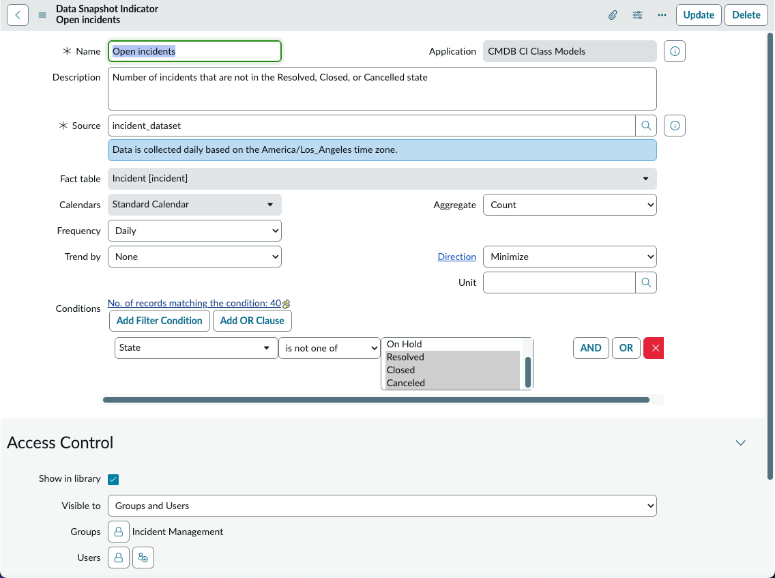Select On Hold in the state list
Image resolution: width=775 pixels, height=578 pixels.
tap(453, 344)
